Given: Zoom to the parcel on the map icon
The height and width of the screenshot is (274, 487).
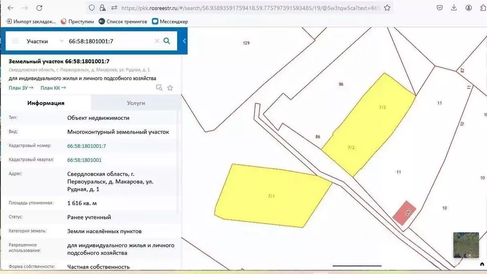Looking at the screenshot, I should [159, 88].
